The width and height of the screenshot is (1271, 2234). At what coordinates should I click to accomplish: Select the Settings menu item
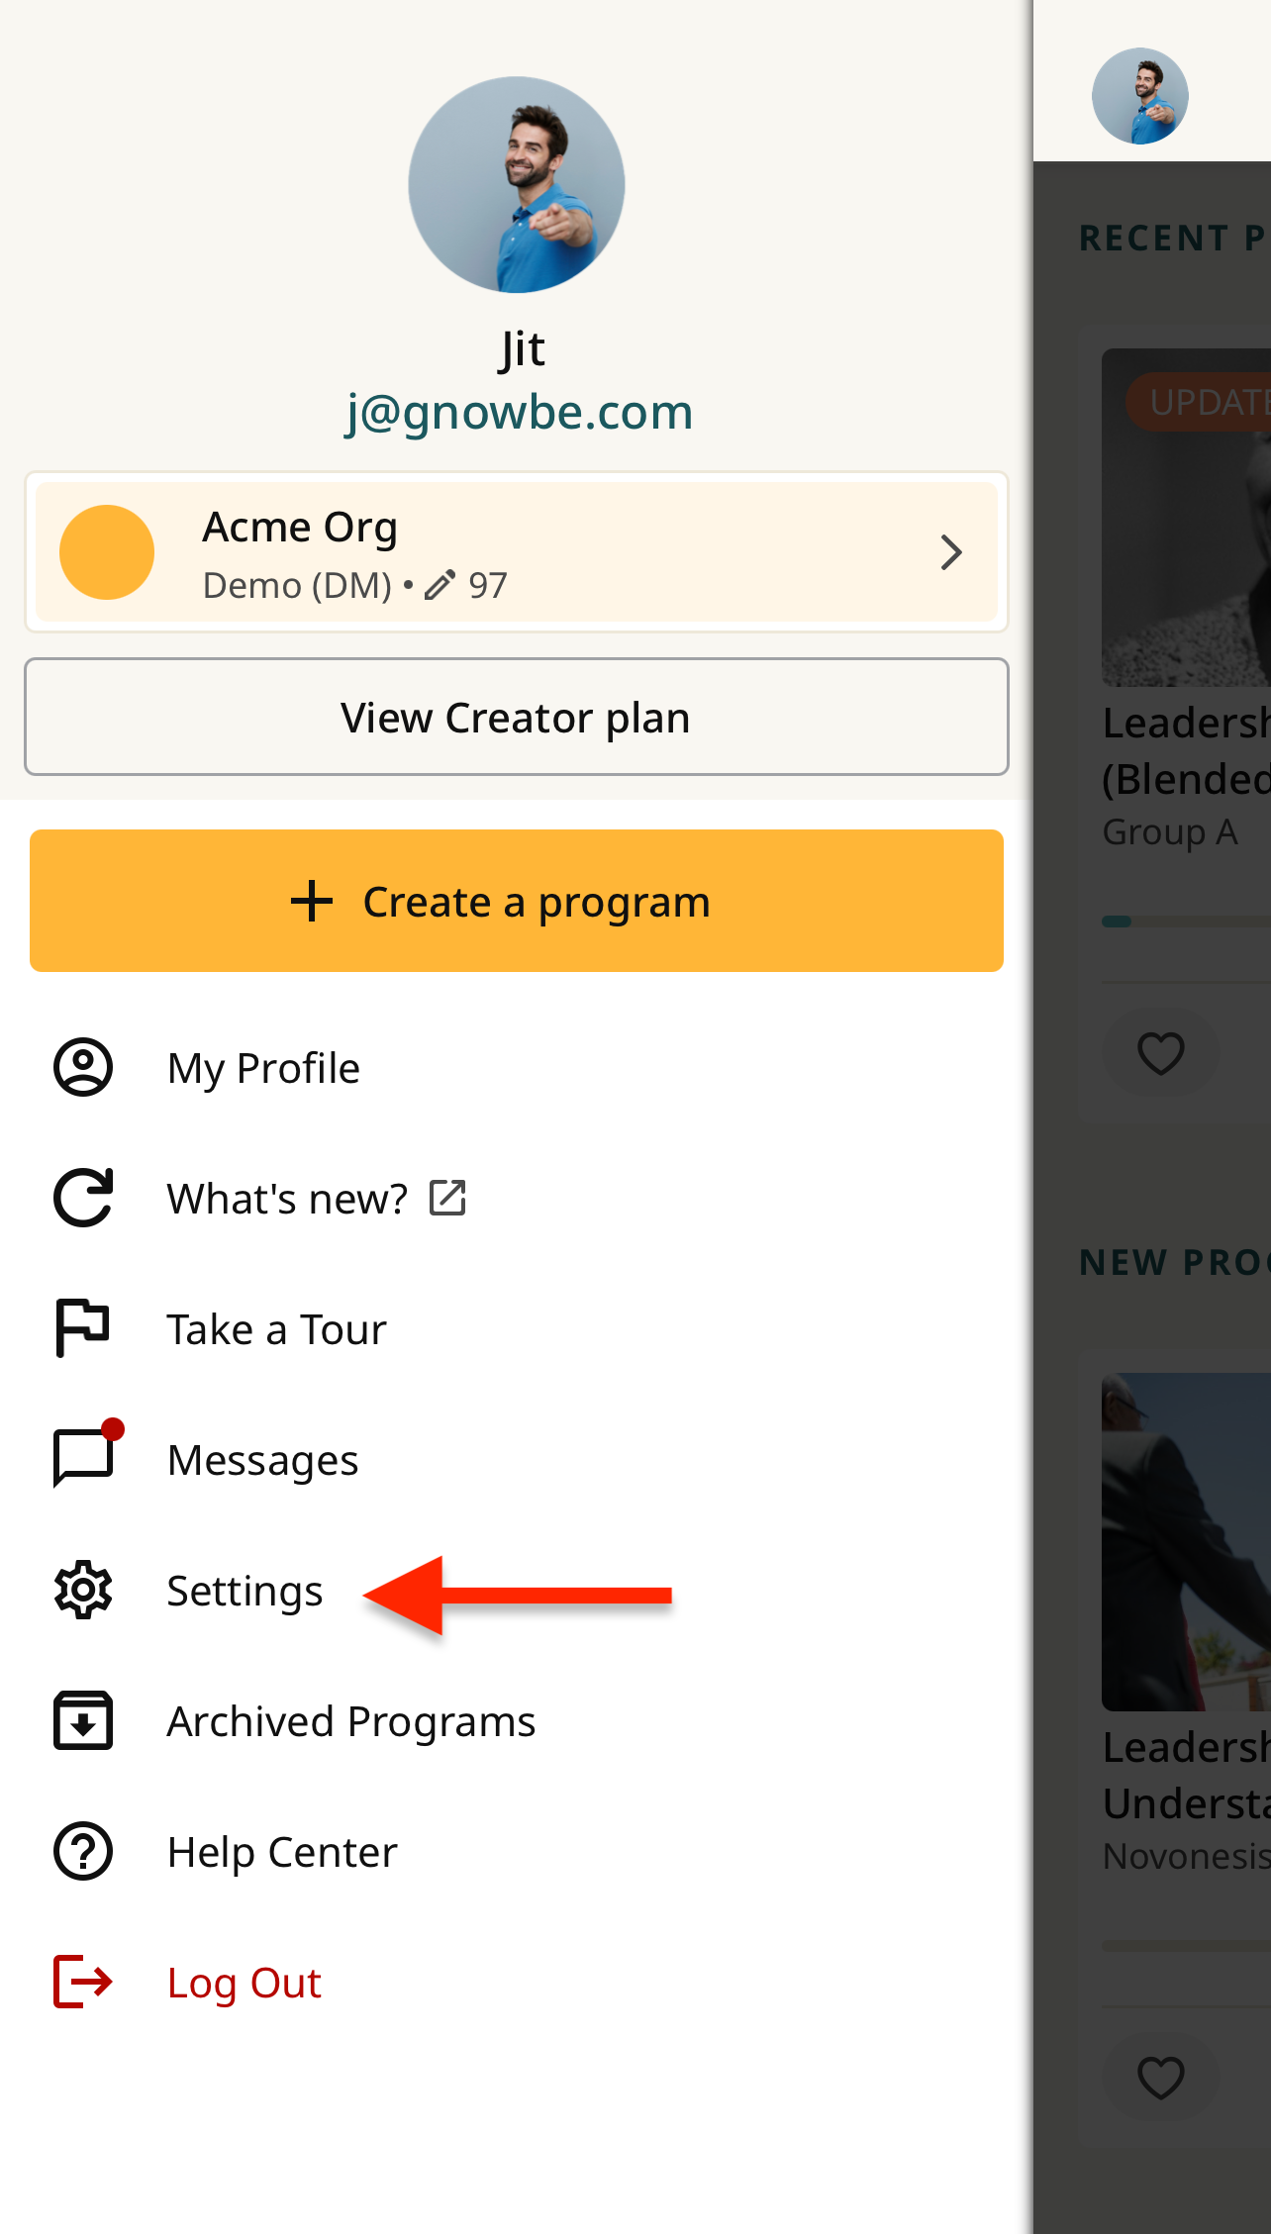[517, 1591]
